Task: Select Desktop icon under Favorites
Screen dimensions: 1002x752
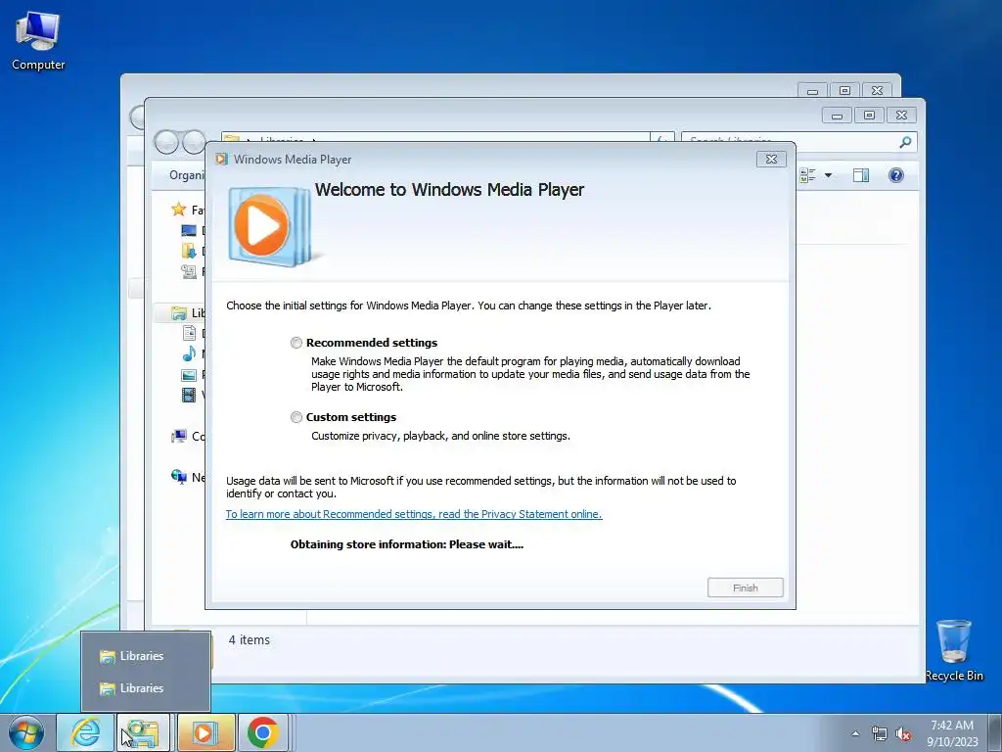Action: coord(189,230)
